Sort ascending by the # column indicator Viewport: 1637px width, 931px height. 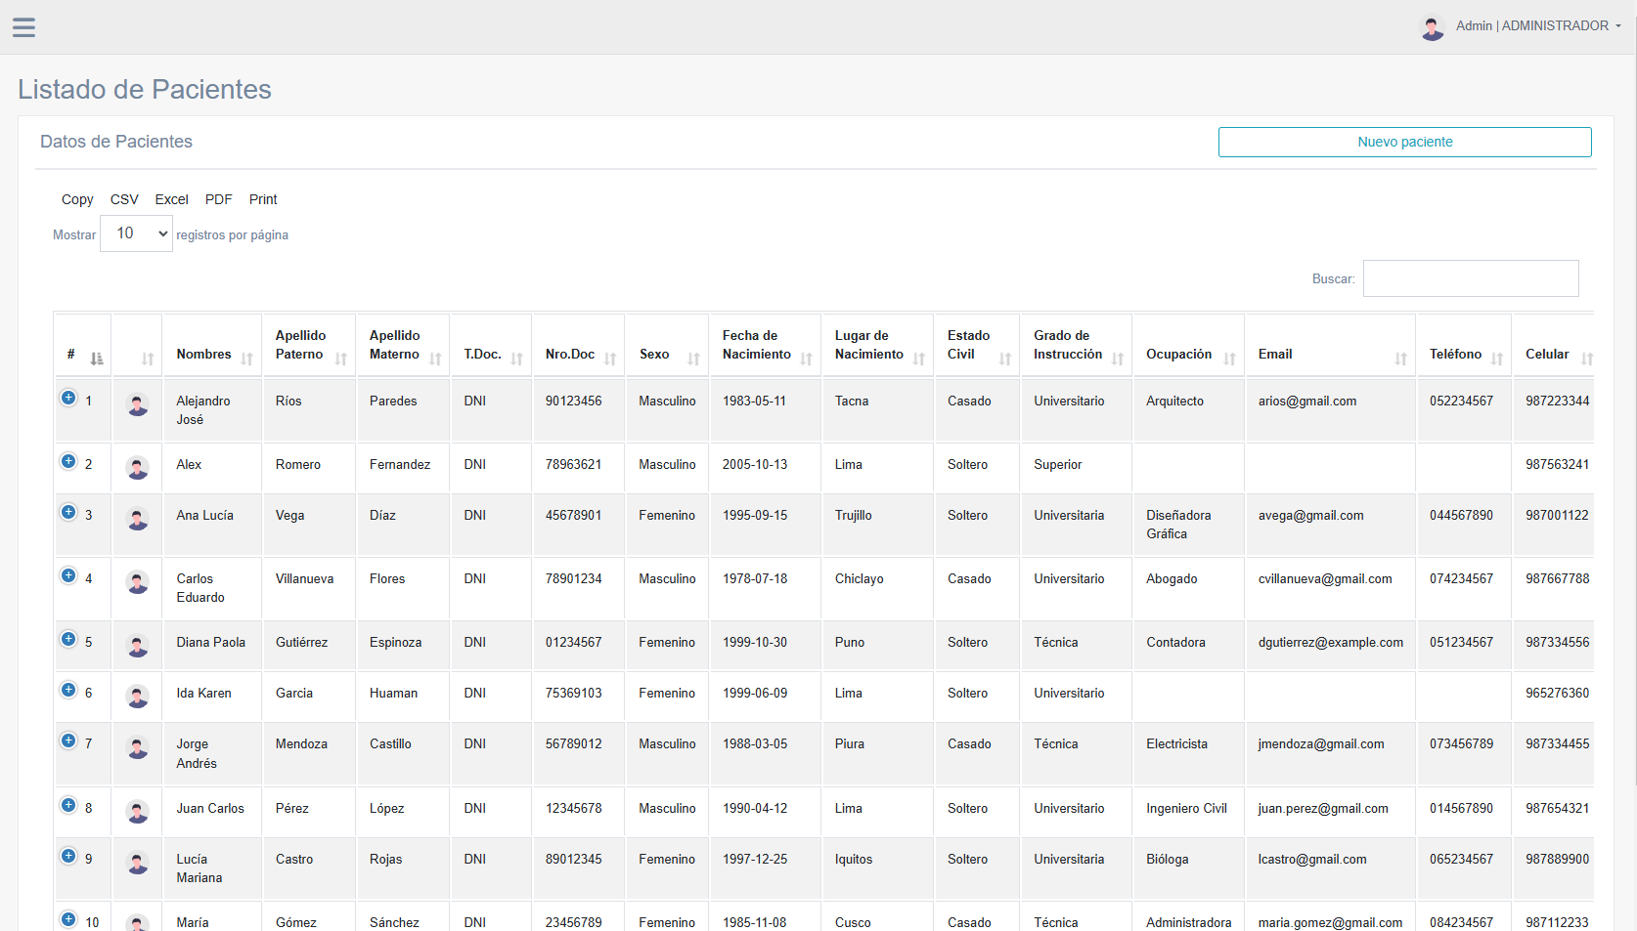point(96,358)
